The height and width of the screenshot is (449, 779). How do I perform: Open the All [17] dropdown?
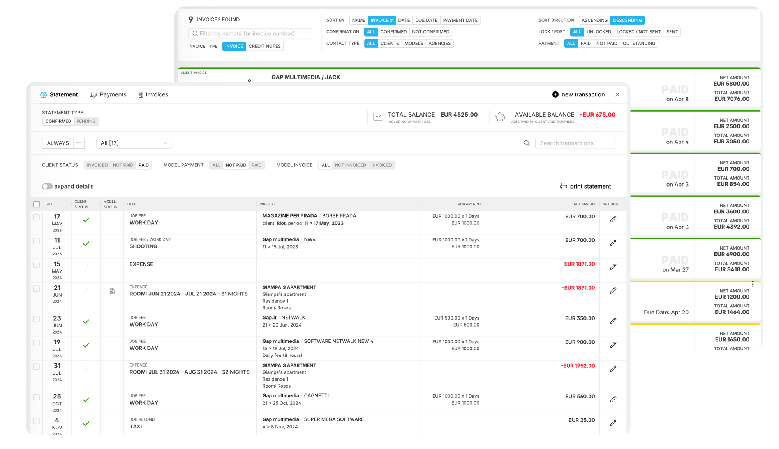134,143
